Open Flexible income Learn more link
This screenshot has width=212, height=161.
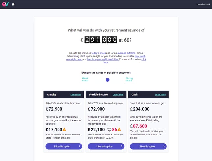click(118, 95)
